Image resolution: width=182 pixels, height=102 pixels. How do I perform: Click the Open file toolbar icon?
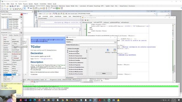click(7, 6)
